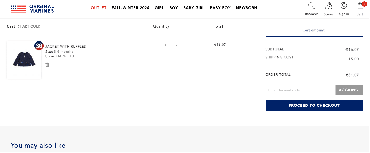Image resolution: width=370 pixels, height=153 pixels.
Task: Open the Cart bag icon
Action: tap(360, 6)
